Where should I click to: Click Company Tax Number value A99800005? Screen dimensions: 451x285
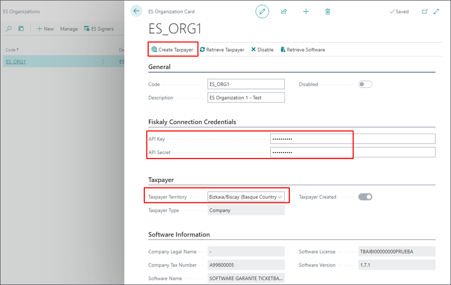(x=246, y=265)
